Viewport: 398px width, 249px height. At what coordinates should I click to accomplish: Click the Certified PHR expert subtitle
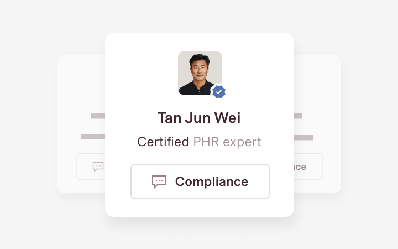tap(199, 142)
